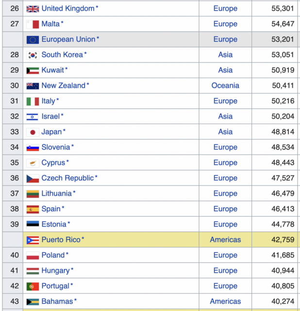Screen dimensions: 300x311
Task: Click the Puerto Rico flag icon
Action: coord(33,240)
